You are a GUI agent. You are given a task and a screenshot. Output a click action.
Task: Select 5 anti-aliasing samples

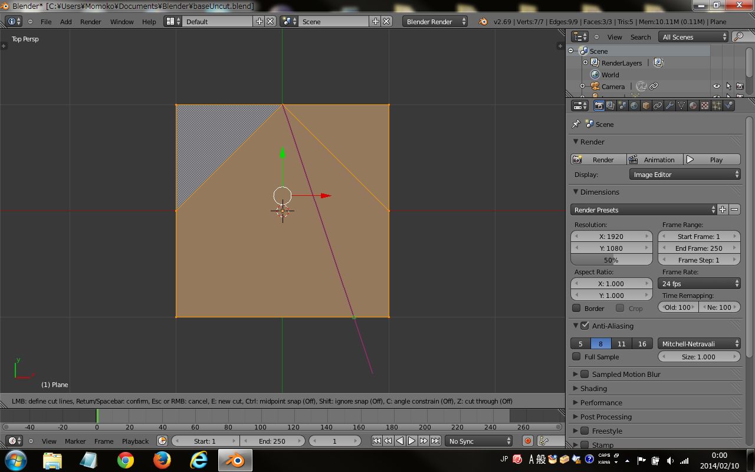pos(580,343)
